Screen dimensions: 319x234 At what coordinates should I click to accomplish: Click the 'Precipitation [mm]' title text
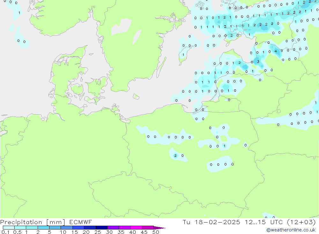[x=33, y=222]
